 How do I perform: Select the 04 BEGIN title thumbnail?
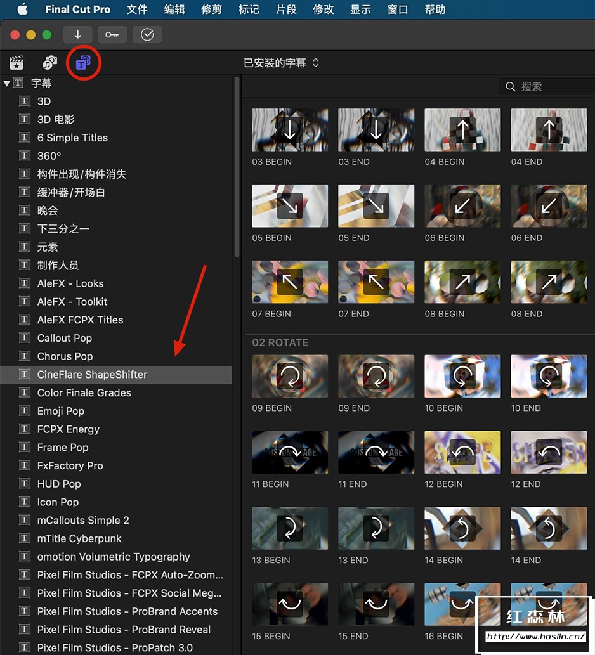tap(462, 130)
